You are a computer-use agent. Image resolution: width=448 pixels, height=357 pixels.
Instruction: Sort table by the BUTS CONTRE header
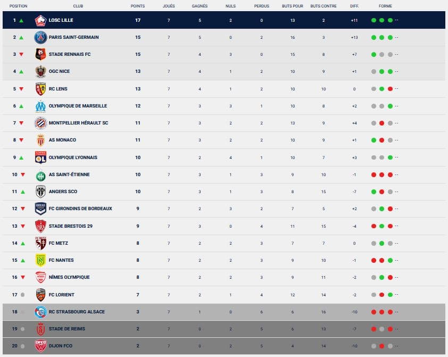click(x=323, y=6)
